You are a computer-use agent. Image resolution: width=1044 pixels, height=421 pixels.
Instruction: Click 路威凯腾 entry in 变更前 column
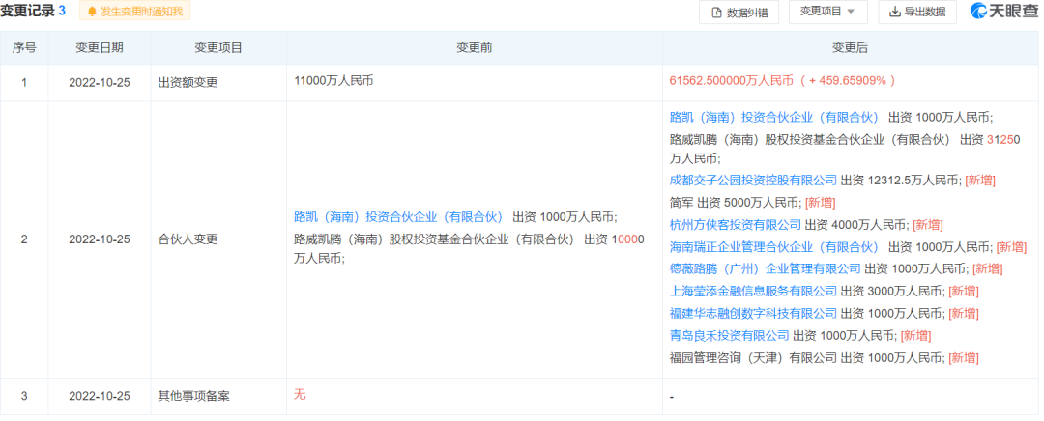(469, 248)
